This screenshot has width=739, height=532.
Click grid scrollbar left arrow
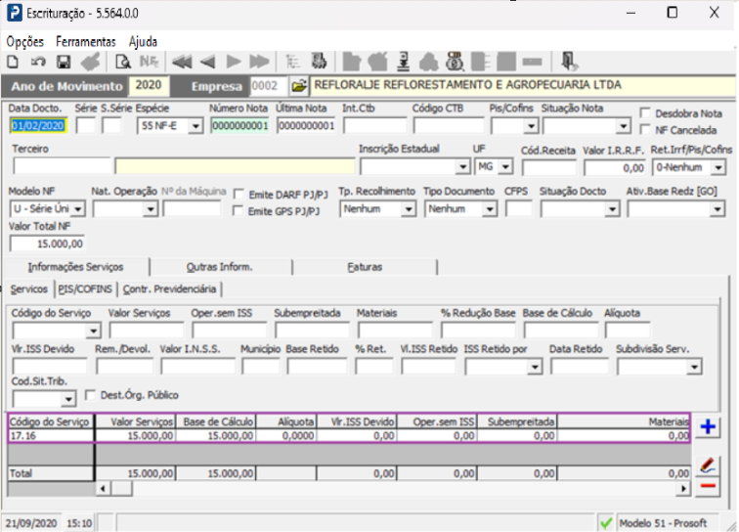pos(103,489)
